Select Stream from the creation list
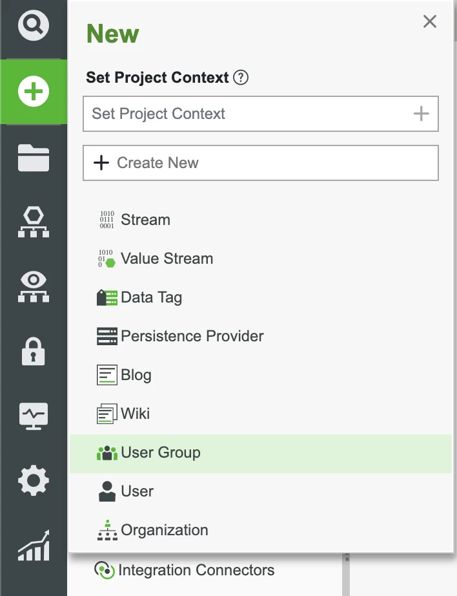457x596 pixels. coord(145,220)
